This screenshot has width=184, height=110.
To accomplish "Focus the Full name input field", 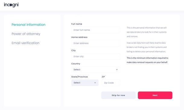I will coord(96,30).
